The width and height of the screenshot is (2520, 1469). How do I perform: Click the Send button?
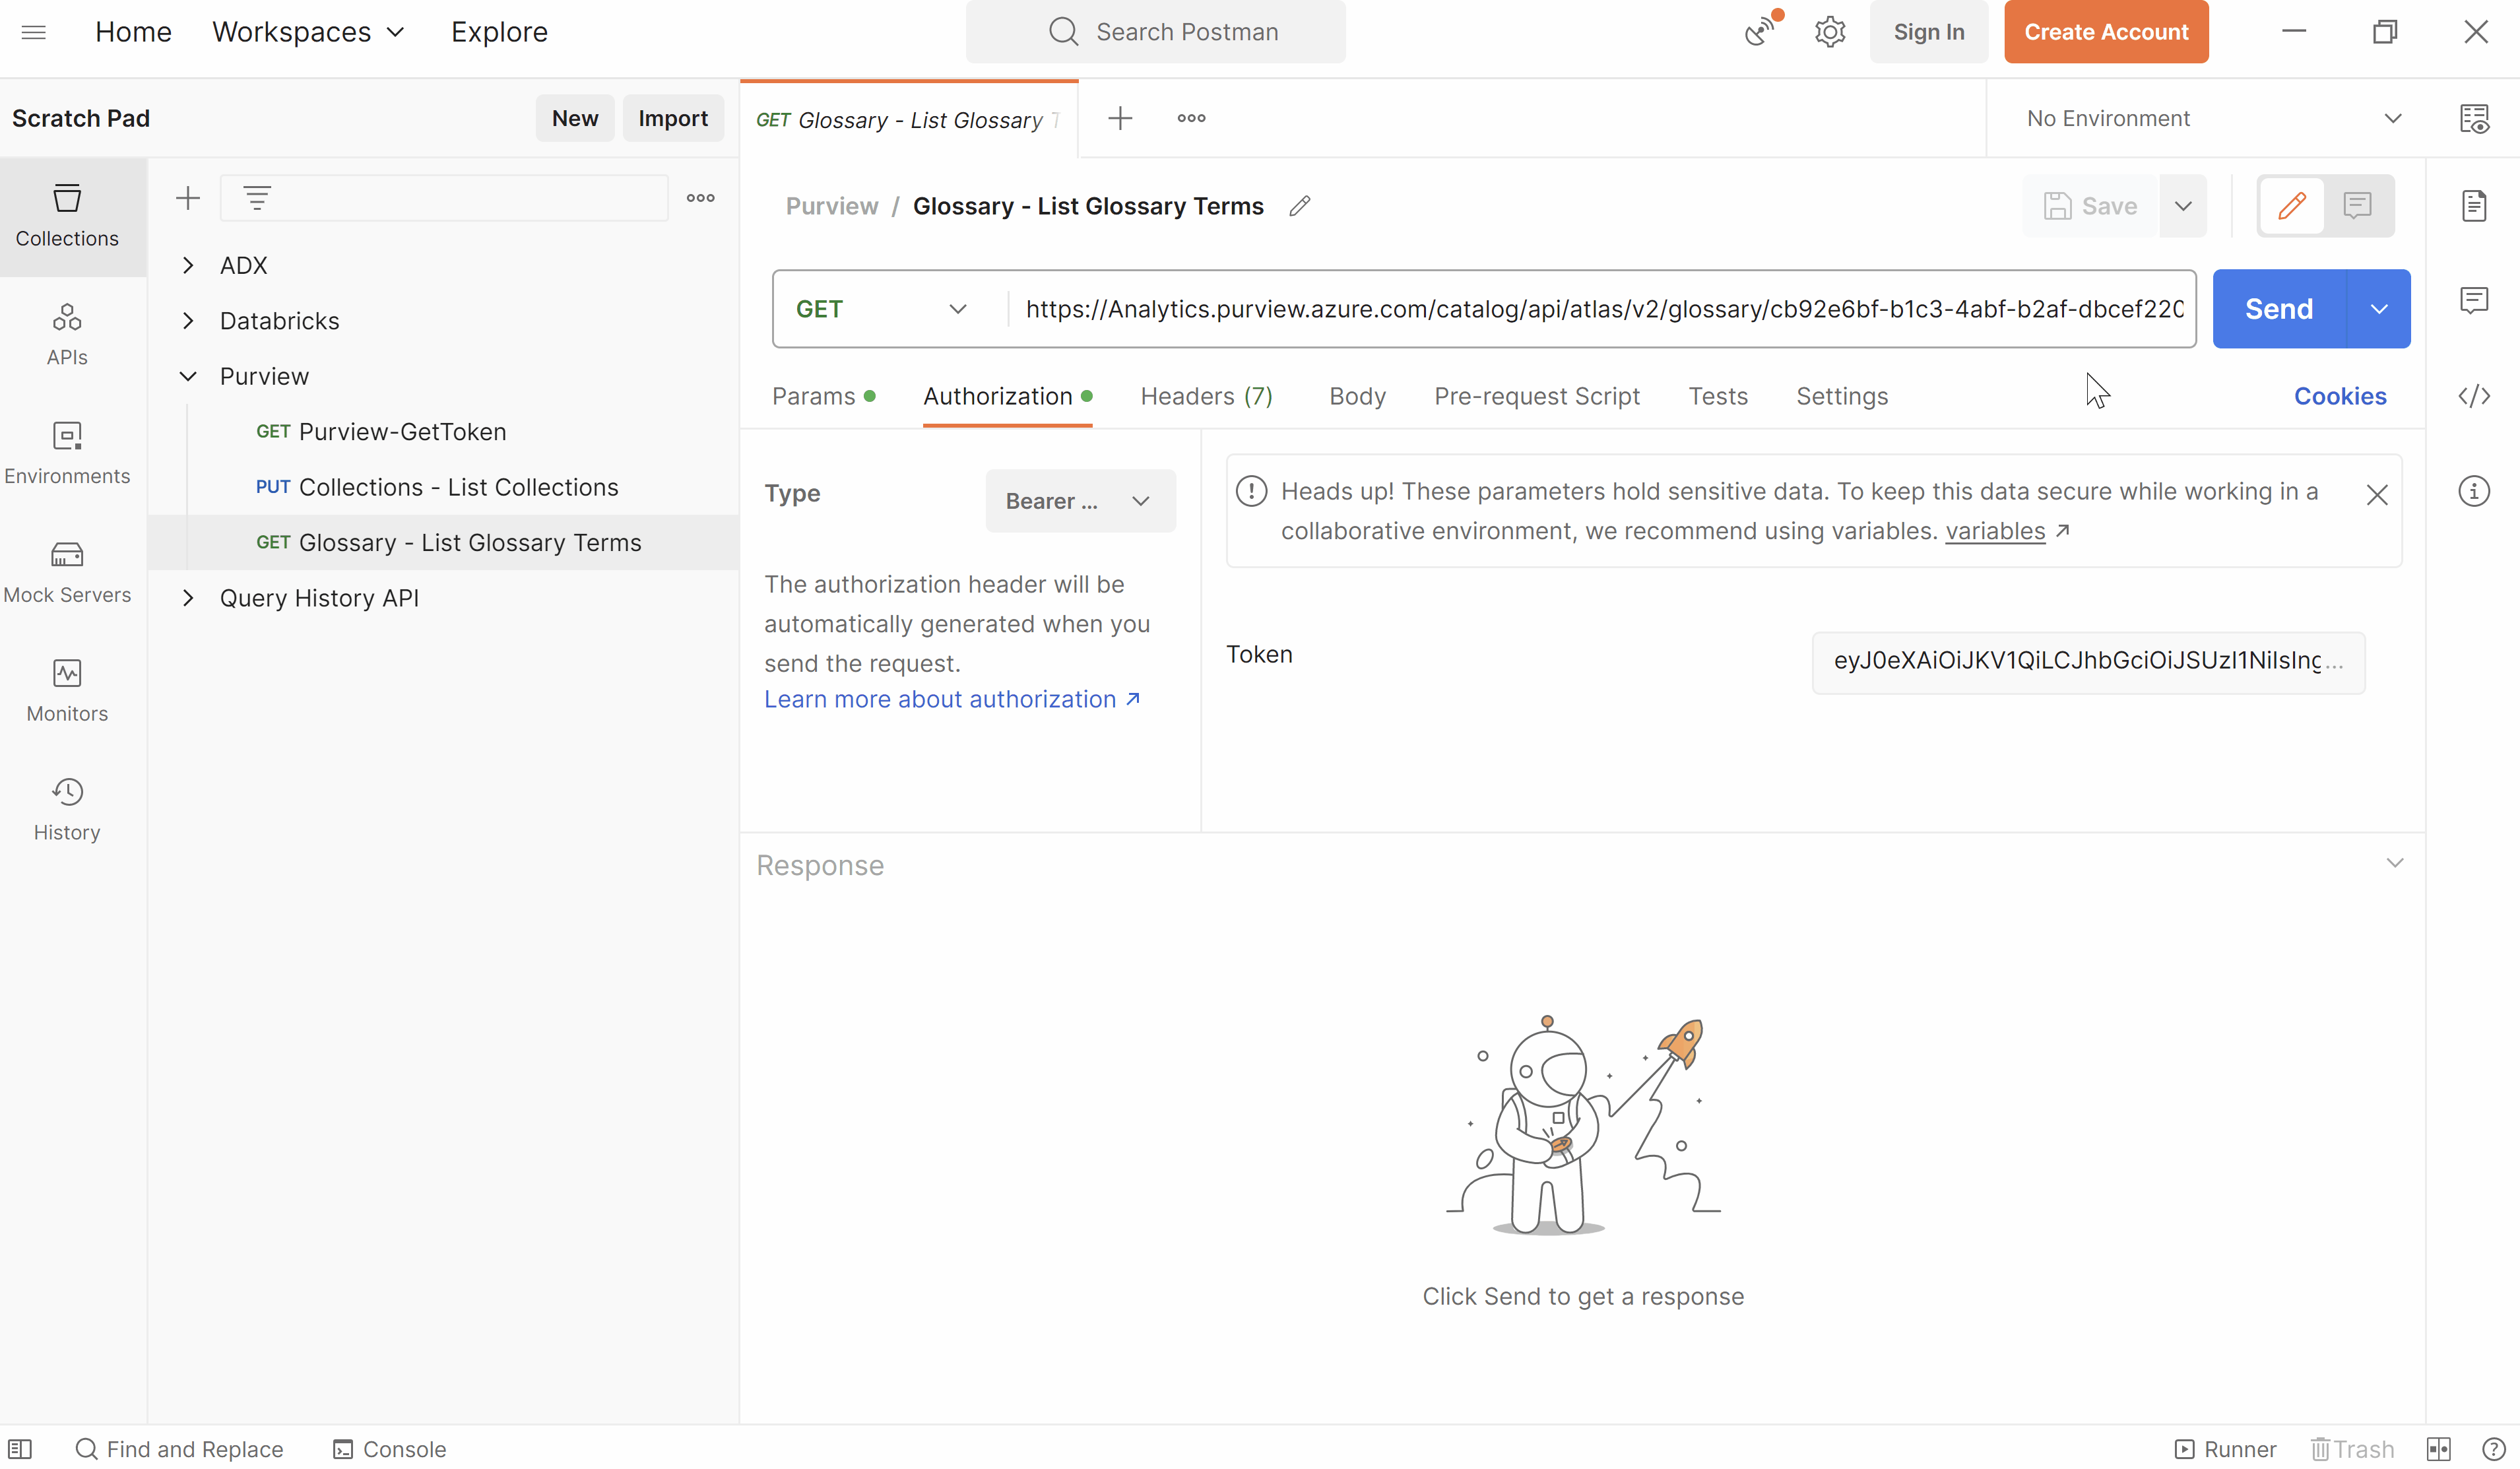click(x=2279, y=309)
